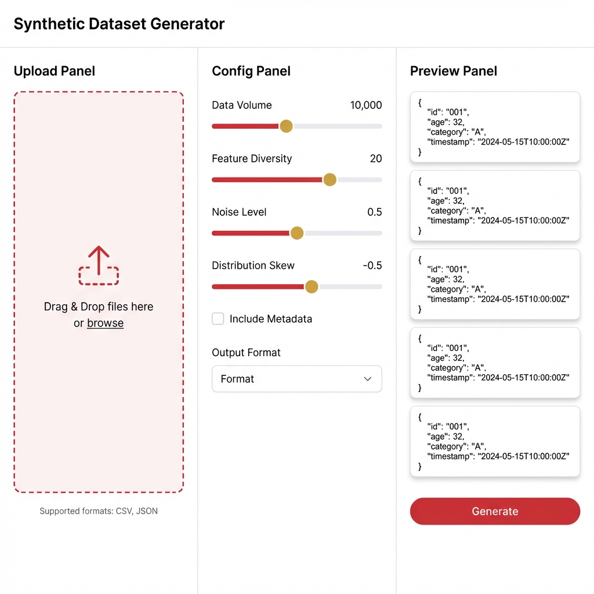Click the Distribution Skew slider handle
Viewport: 594px width, 594px height.
[312, 287]
